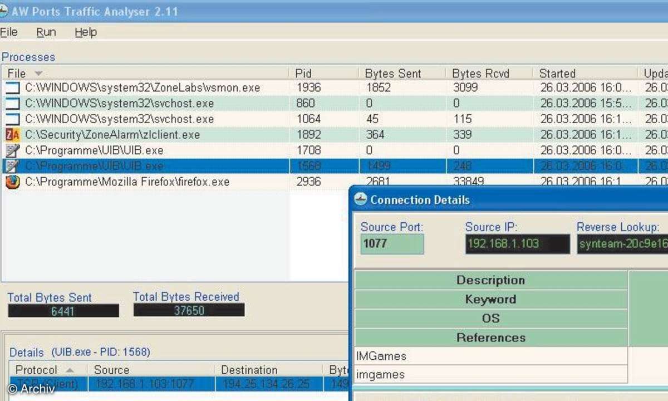Image resolution: width=668 pixels, height=401 pixels.
Task: Click the Keyword row header
Action: pos(490,299)
